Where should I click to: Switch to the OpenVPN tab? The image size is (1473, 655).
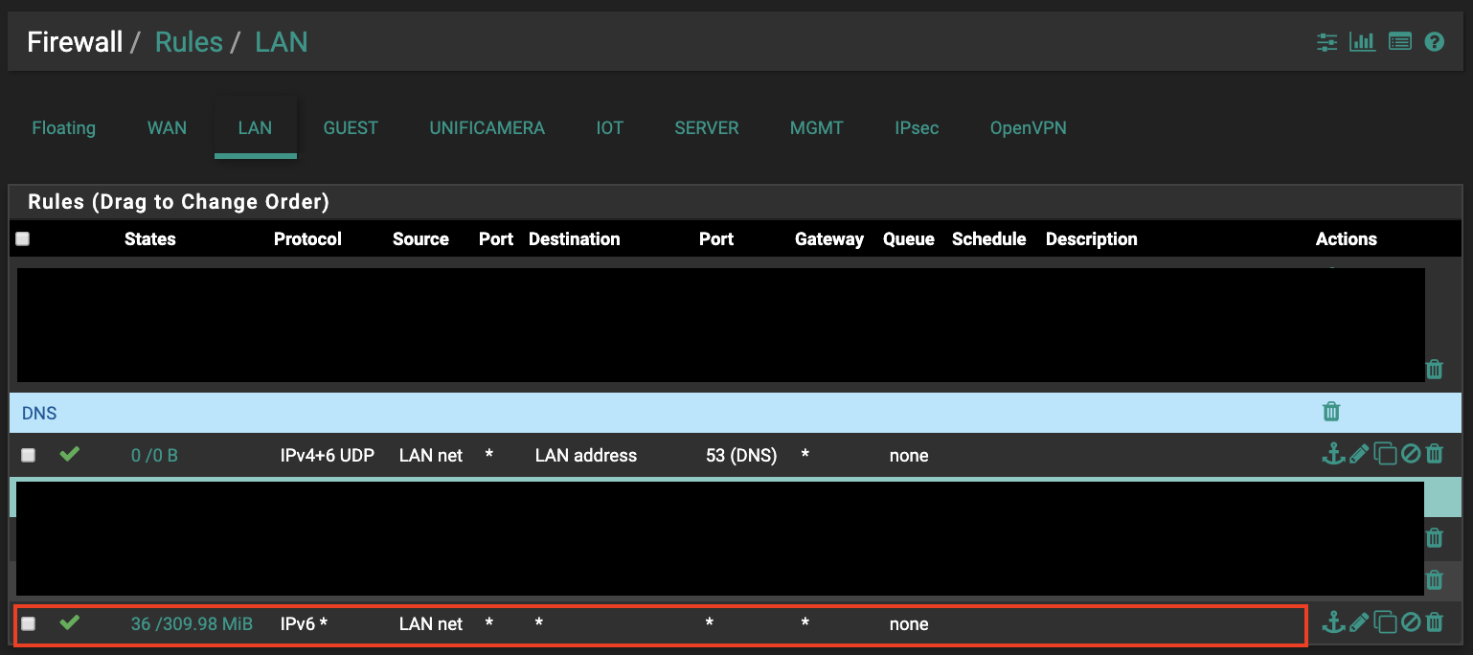point(1028,128)
